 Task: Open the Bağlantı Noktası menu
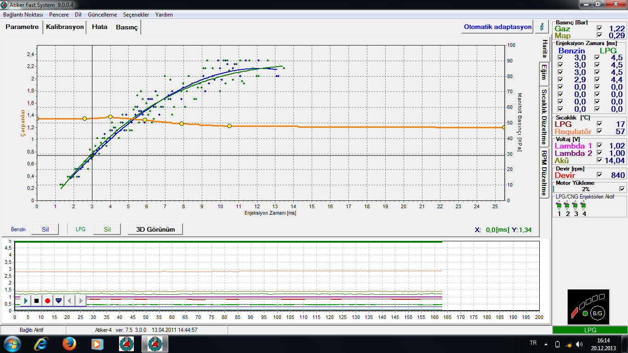click(x=23, y=15)
